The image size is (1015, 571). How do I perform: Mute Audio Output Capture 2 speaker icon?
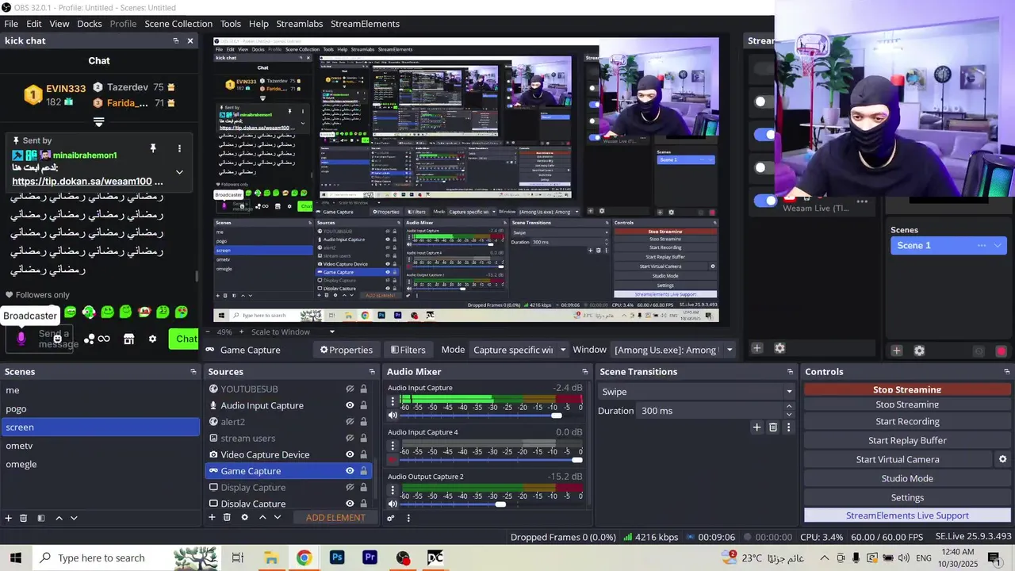[393, 504]
